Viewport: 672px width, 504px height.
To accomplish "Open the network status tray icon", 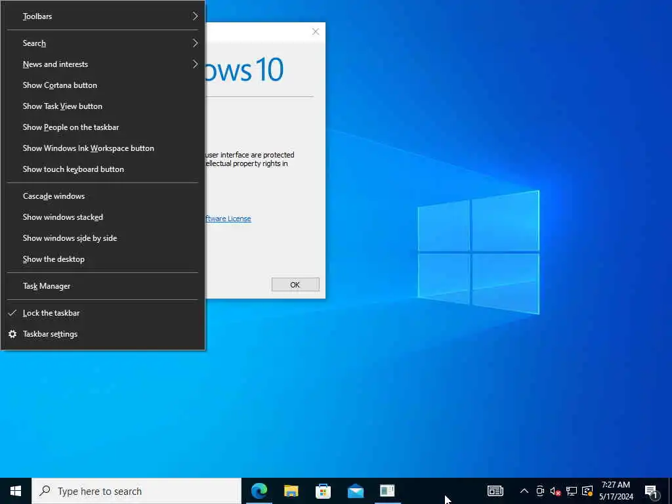I will 572,491.
